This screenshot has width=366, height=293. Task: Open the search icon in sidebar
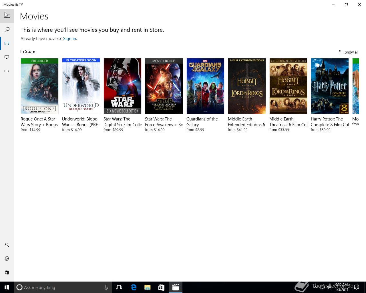click(x=7, y=30)
